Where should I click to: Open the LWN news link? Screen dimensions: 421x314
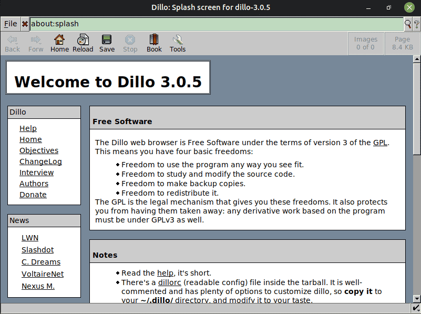30,238
